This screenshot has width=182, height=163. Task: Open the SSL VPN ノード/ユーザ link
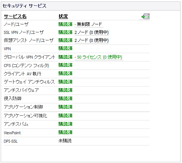point(24,32)
